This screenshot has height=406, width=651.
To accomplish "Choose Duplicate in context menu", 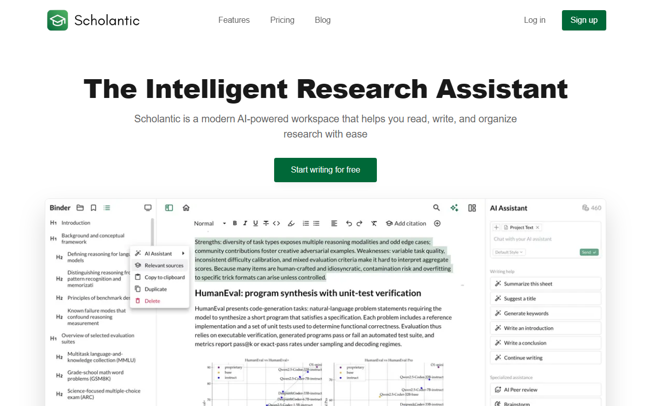I will click(x=160, y=289).
